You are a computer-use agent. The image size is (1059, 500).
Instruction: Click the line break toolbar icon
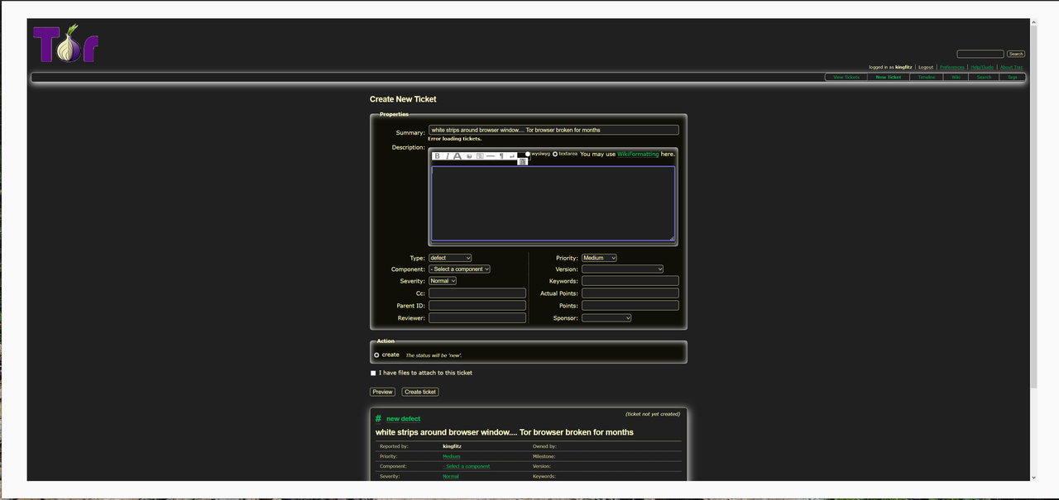[512, 156]
